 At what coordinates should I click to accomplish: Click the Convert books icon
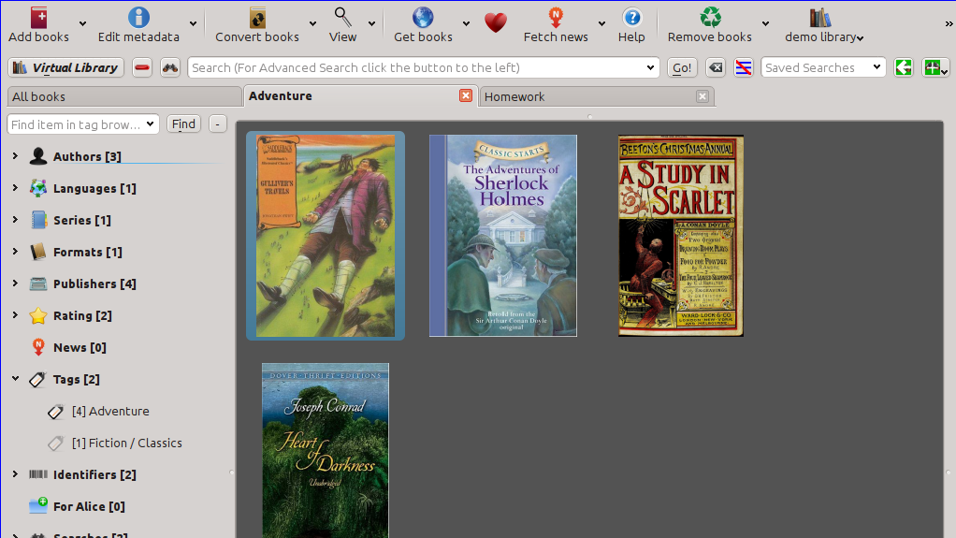click(x=257, y=18)
